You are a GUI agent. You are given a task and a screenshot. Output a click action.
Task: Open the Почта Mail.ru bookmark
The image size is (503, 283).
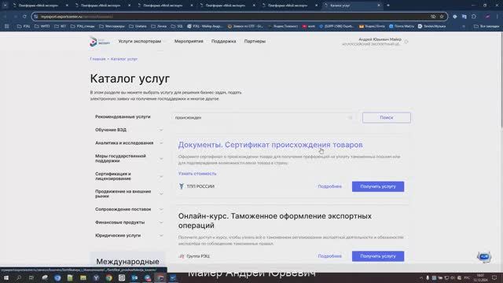(x=402, y=26)
